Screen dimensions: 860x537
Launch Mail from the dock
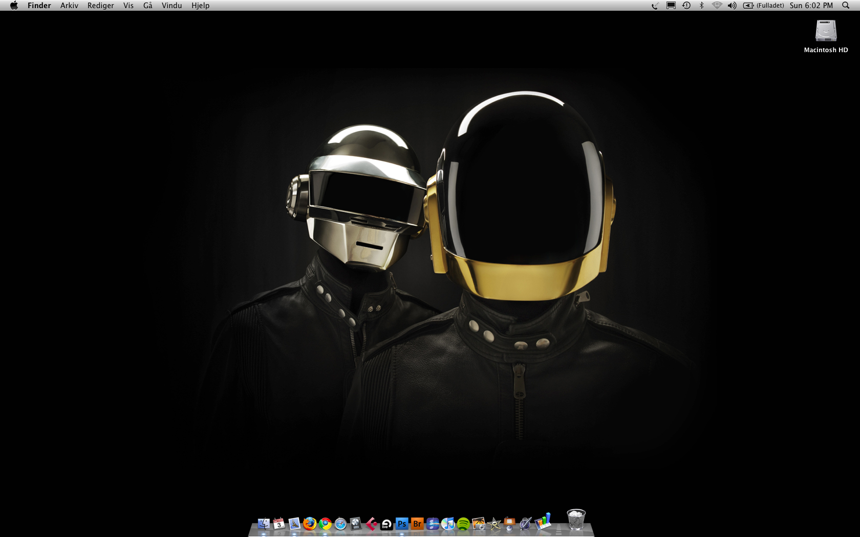click(294, 524)
